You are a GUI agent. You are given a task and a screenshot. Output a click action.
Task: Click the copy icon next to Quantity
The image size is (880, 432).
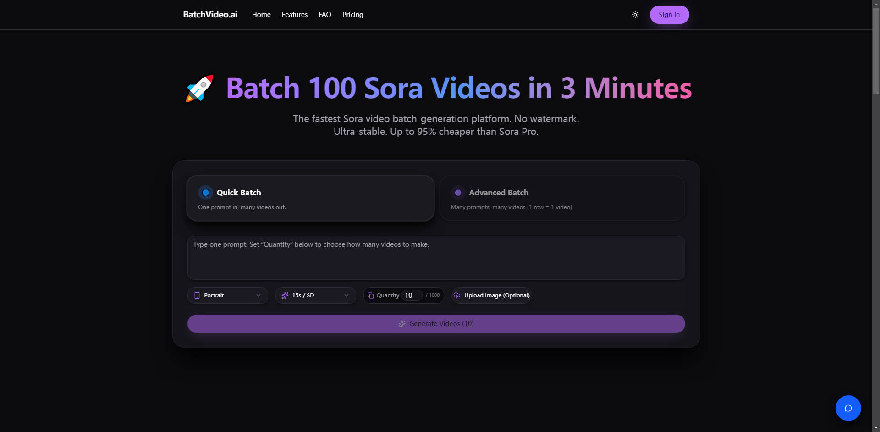[371, 295]
